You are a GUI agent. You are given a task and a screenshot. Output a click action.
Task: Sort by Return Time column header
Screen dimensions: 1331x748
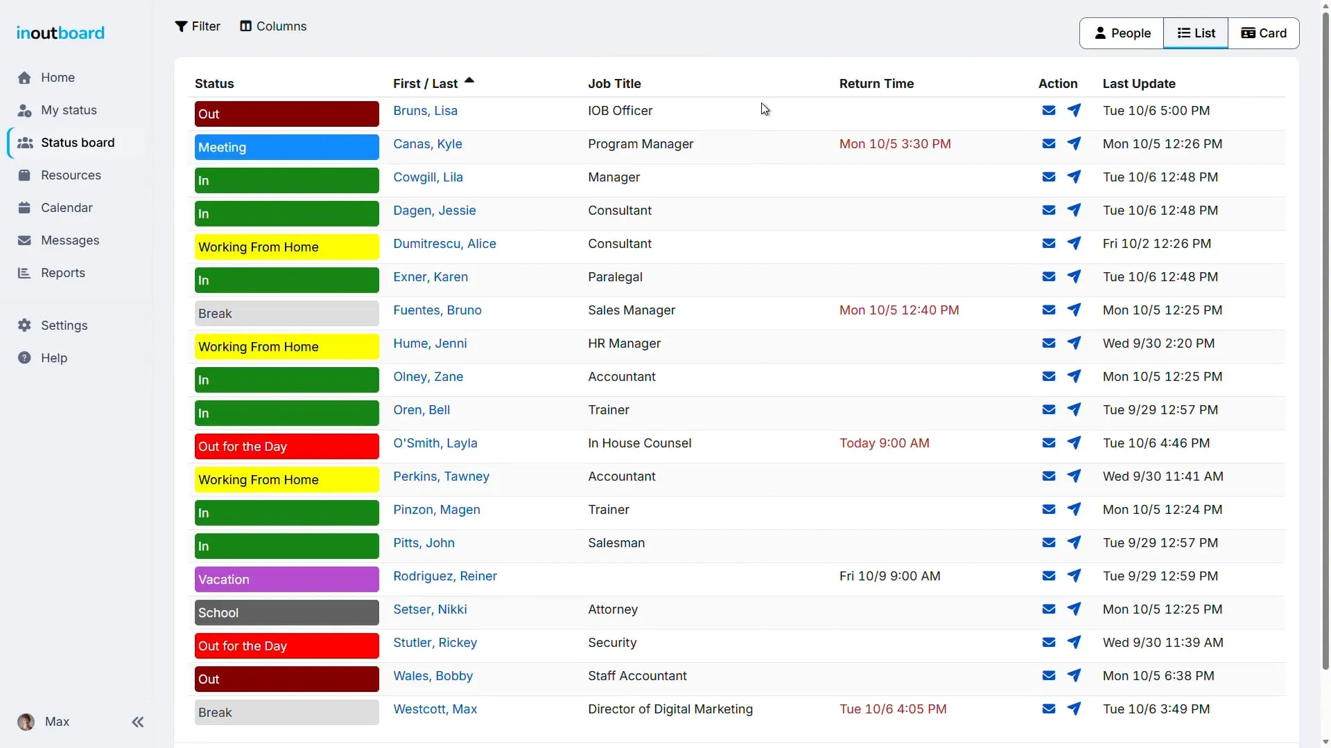click(x=876, y=84)
